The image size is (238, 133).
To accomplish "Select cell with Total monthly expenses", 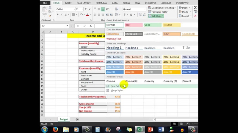I will pyautogui.click(x=93, y=97).
